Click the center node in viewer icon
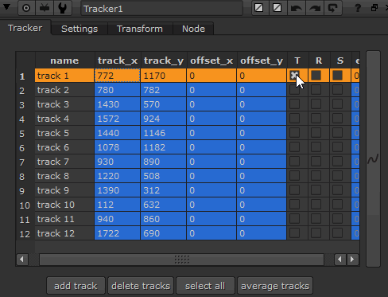This screenshot has height=297, width=388. click(x=26, y=8)
